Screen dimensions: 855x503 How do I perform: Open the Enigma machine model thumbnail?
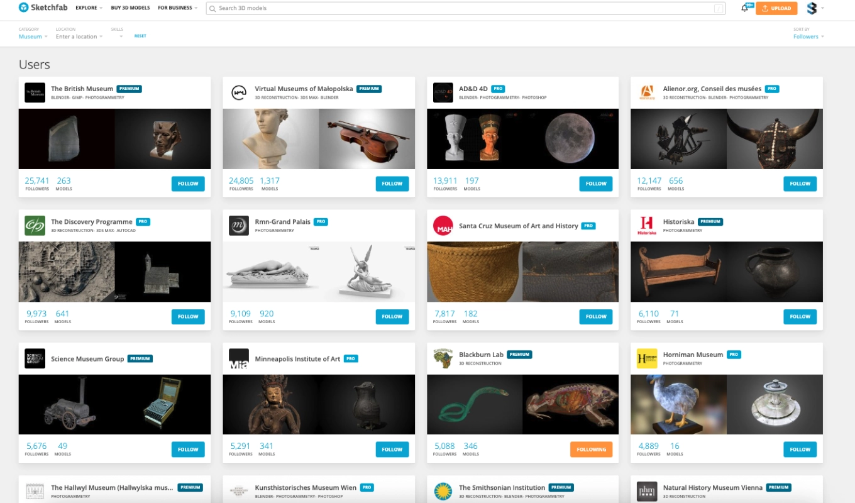163,404
